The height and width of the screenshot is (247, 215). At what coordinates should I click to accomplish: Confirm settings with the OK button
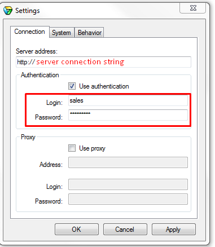[x=77, y=230]
